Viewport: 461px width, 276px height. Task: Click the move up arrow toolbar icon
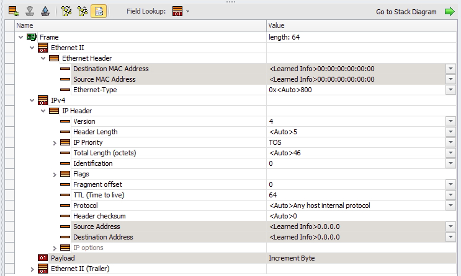tap(45, 11)
